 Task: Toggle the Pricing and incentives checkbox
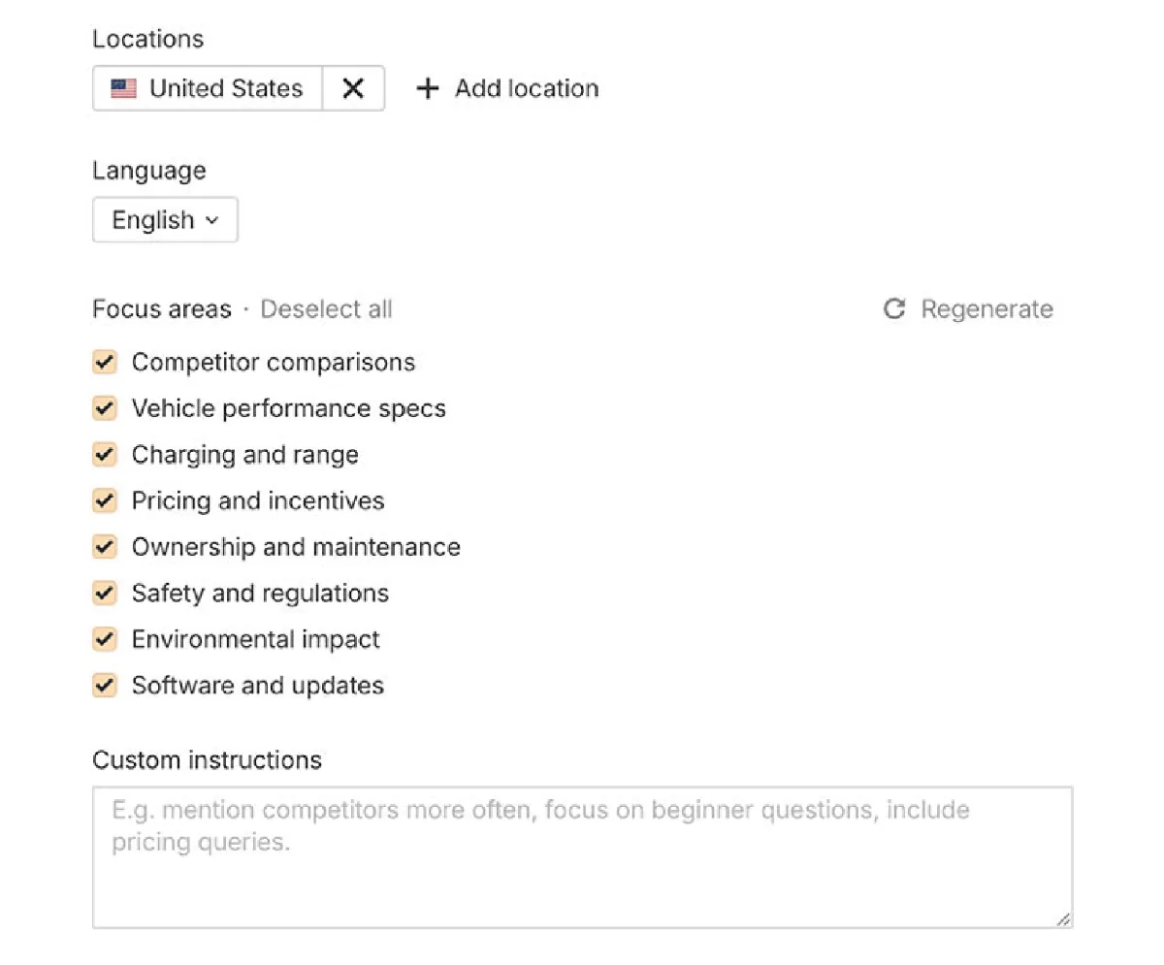pyautogui.click(x=104, y=501)
